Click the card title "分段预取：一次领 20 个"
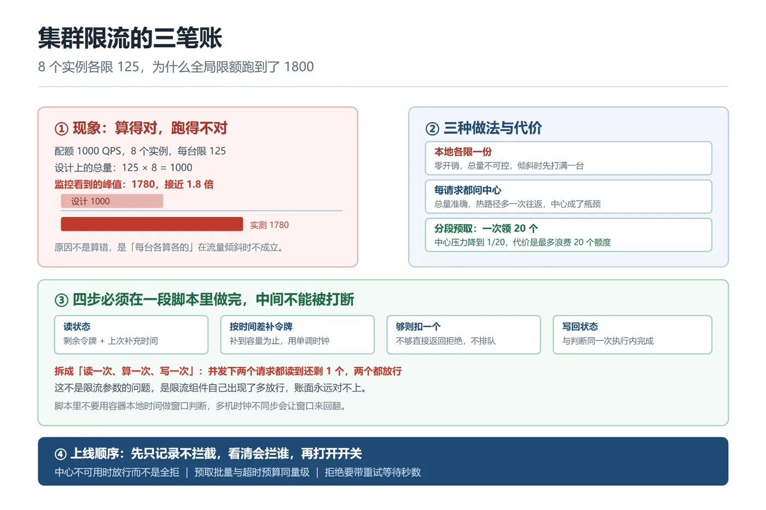The width and height of the screenshot is (766, 510). click(x=486, y=229)
